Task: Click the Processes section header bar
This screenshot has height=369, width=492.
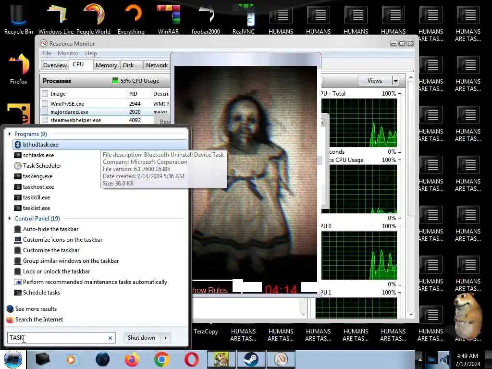Action: (105, 81)
